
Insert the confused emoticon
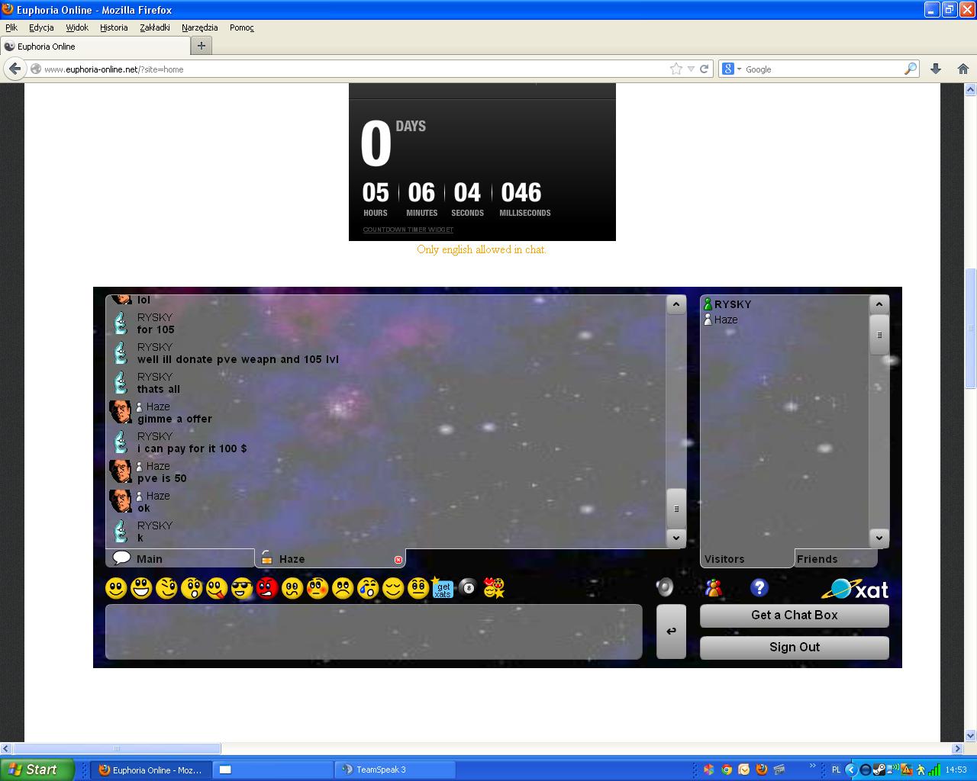click(292, 588)
